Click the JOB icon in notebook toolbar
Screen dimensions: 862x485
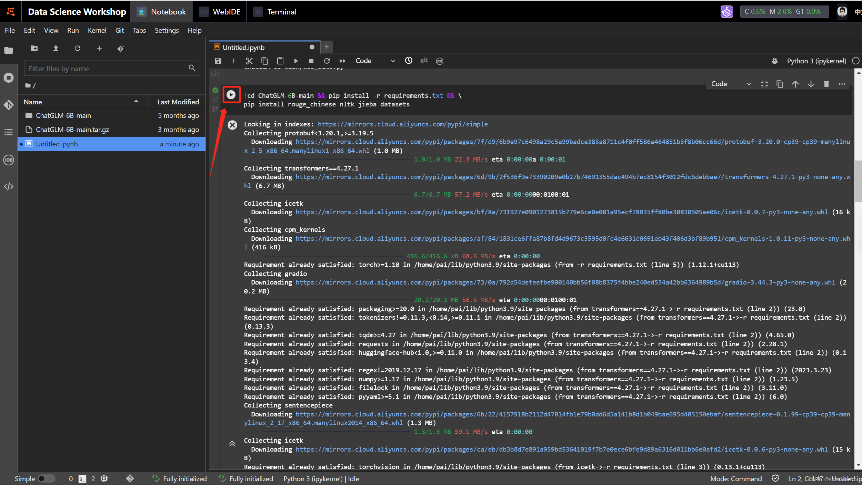(439, 61)
